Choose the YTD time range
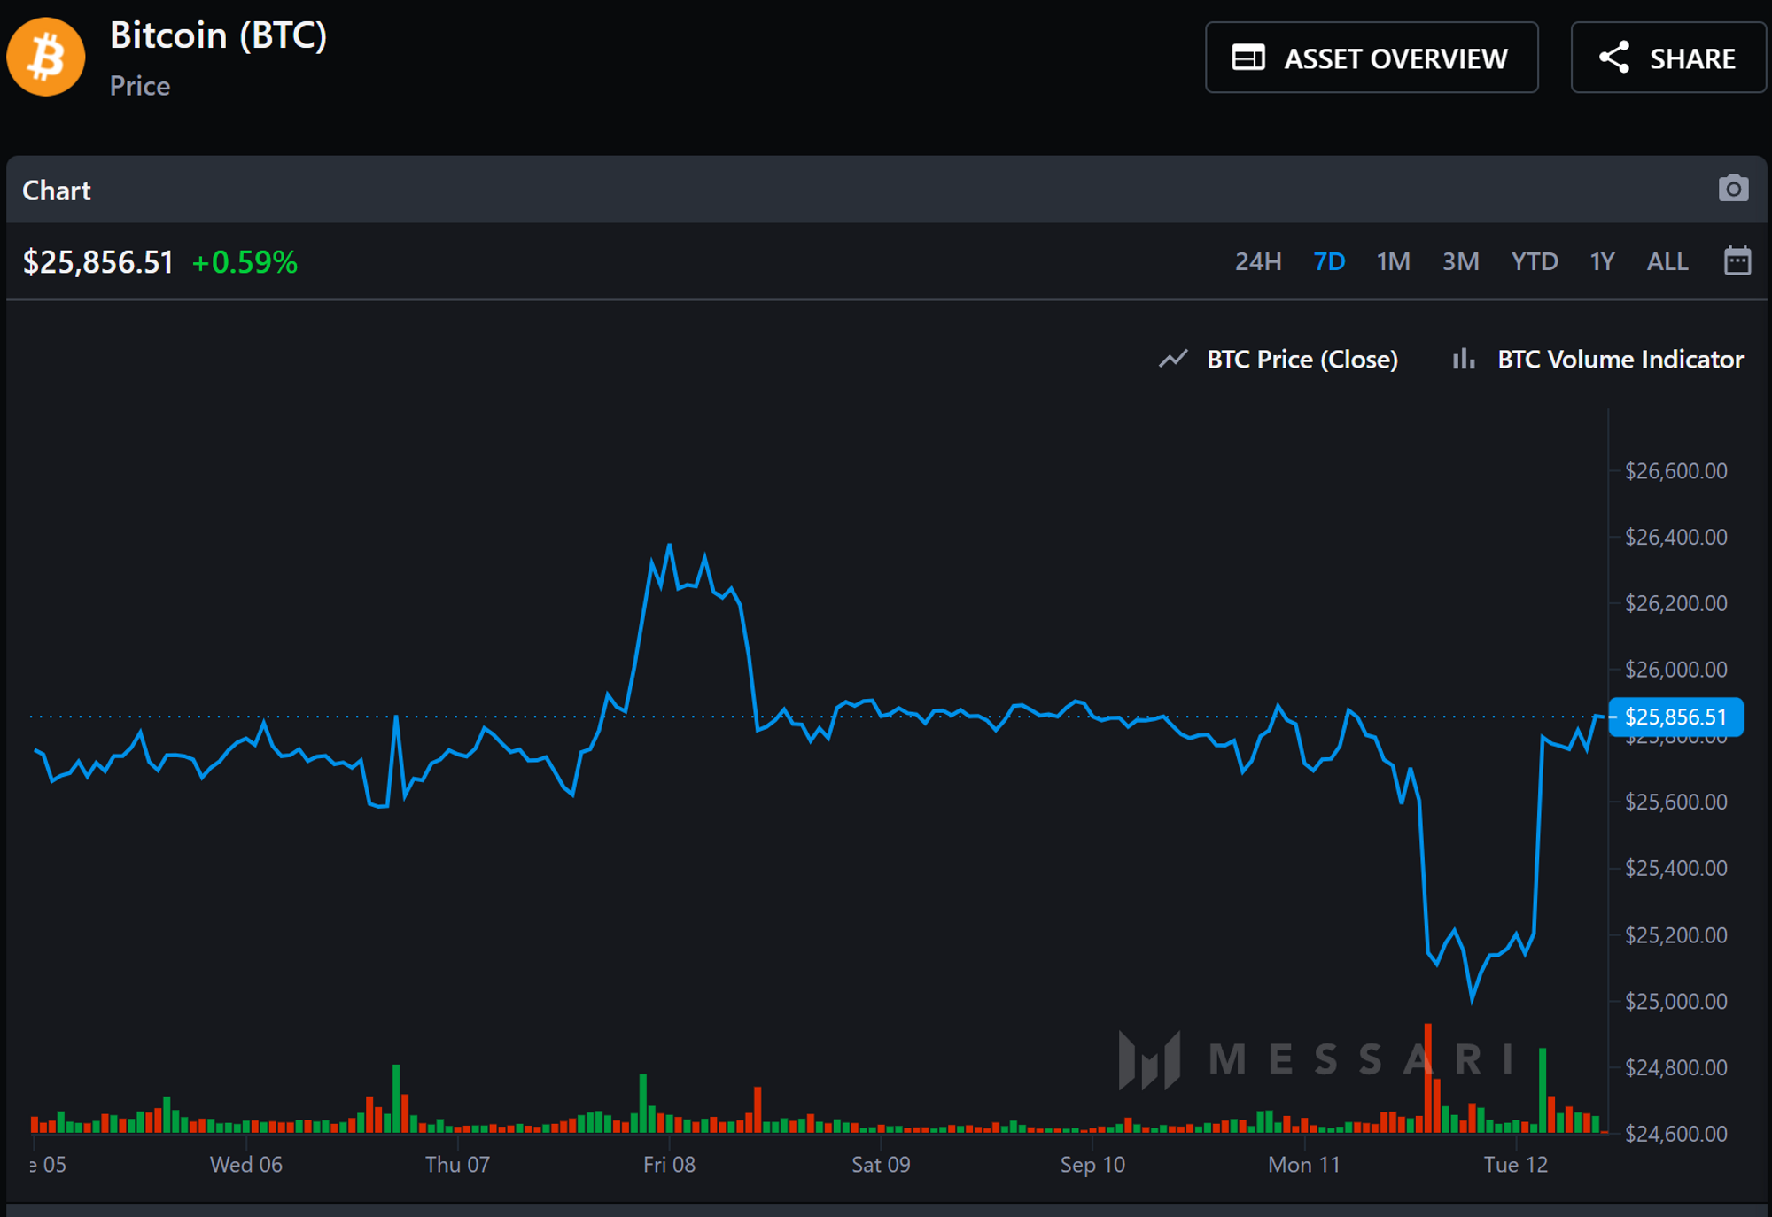 coord(1535,261)
